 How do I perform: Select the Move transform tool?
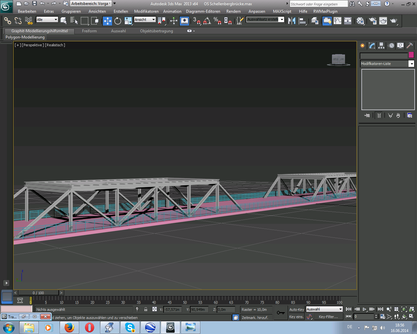coord(108,21)
